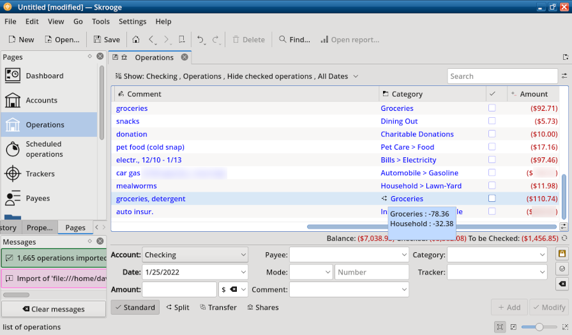
Task: Open the Scheduled operations page
Action: [x=43, y=149]
